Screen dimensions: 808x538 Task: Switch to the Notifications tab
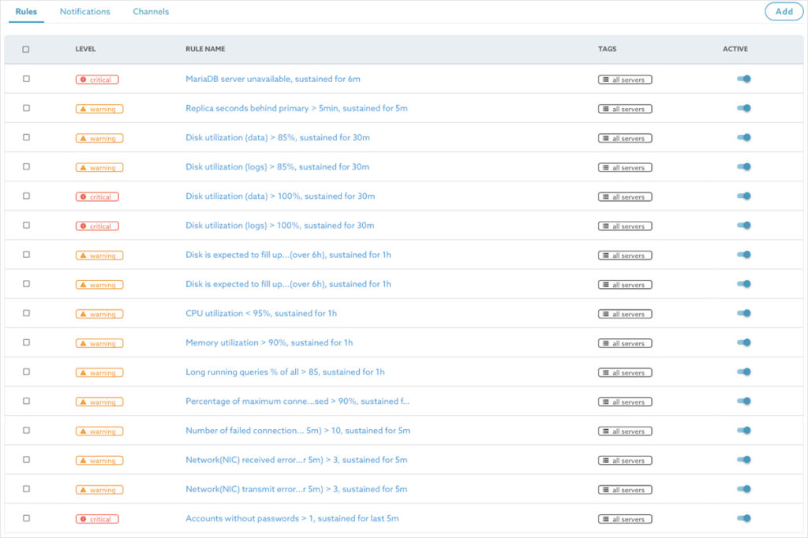tap(84, 12)
